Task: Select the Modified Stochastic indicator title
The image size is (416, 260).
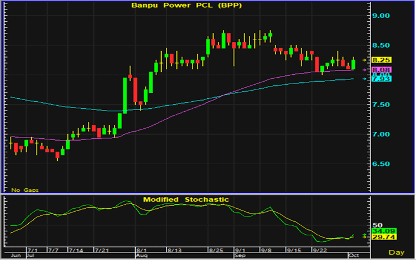Action: 185,200
